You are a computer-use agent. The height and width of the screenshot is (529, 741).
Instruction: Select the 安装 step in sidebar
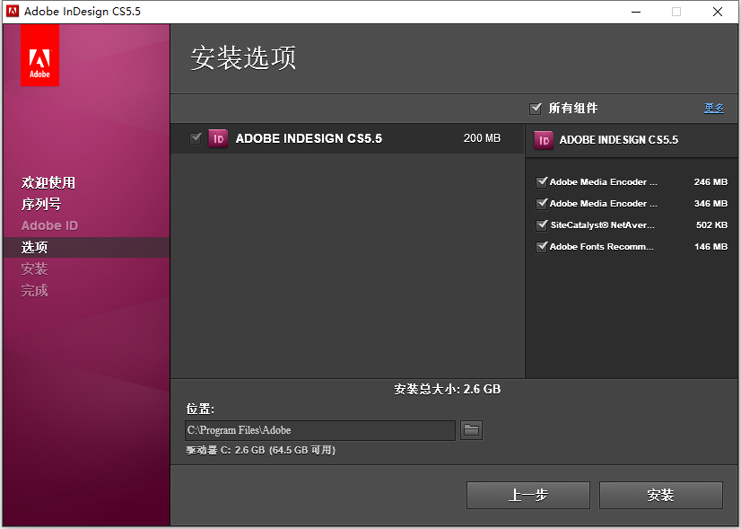pos(34,269)
